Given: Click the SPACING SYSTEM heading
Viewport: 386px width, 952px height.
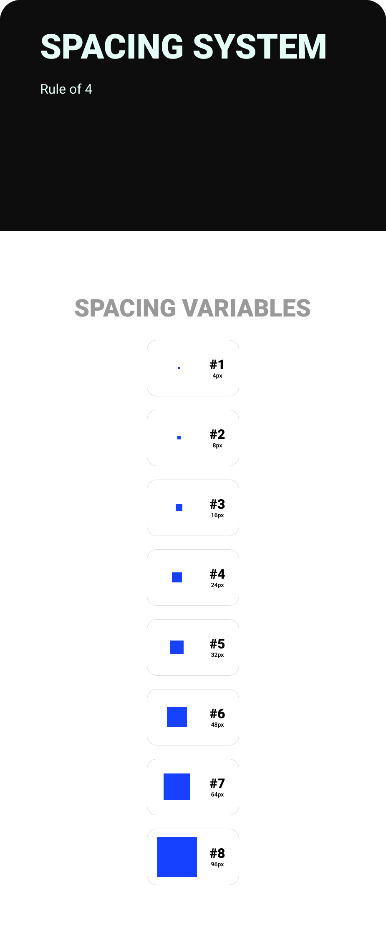Looking at the screenshot, I should pos(183,47).
